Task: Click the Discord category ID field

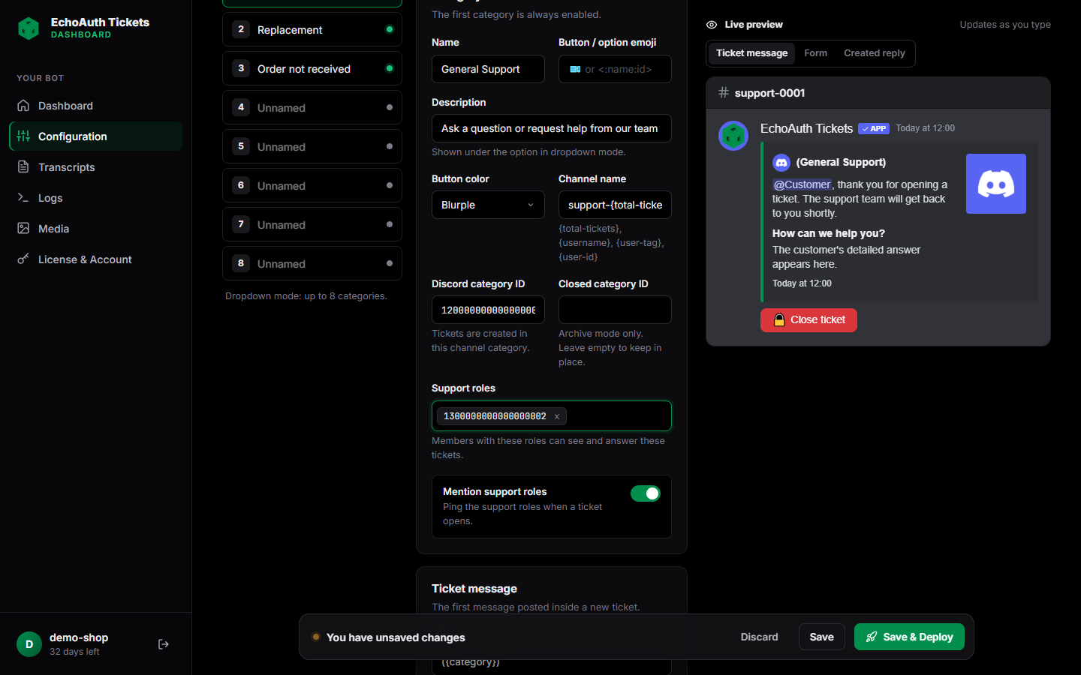Action: point(488,310)
